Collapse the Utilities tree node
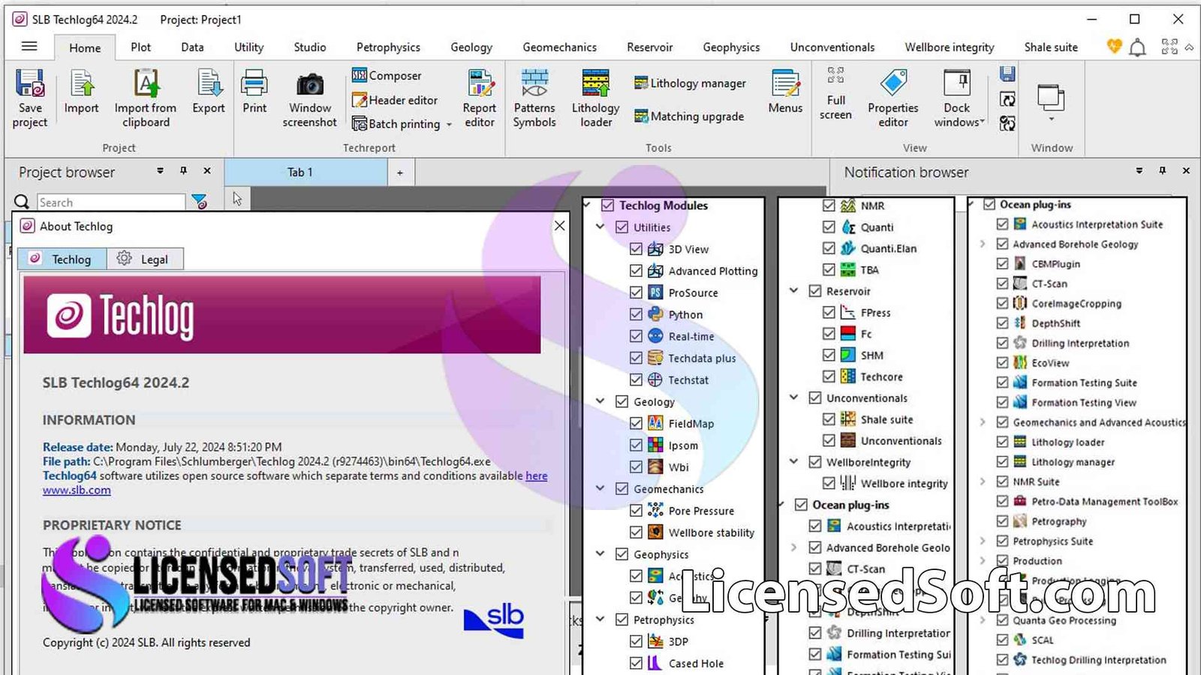 600,226
